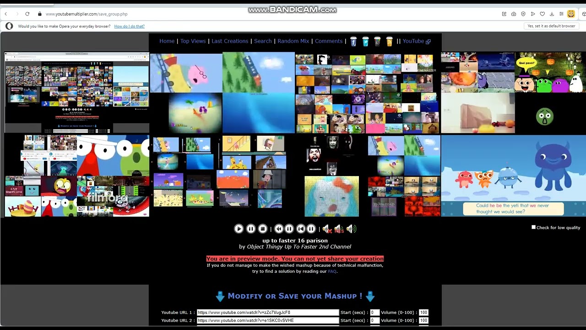Open the RSS feed cup icon
586x330 pixels.
(389, 41)
